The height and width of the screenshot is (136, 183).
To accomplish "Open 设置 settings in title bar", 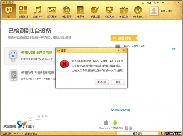I will pos(156,3).
